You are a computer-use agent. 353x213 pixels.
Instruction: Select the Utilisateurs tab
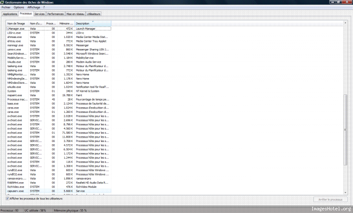pos(93,14)
